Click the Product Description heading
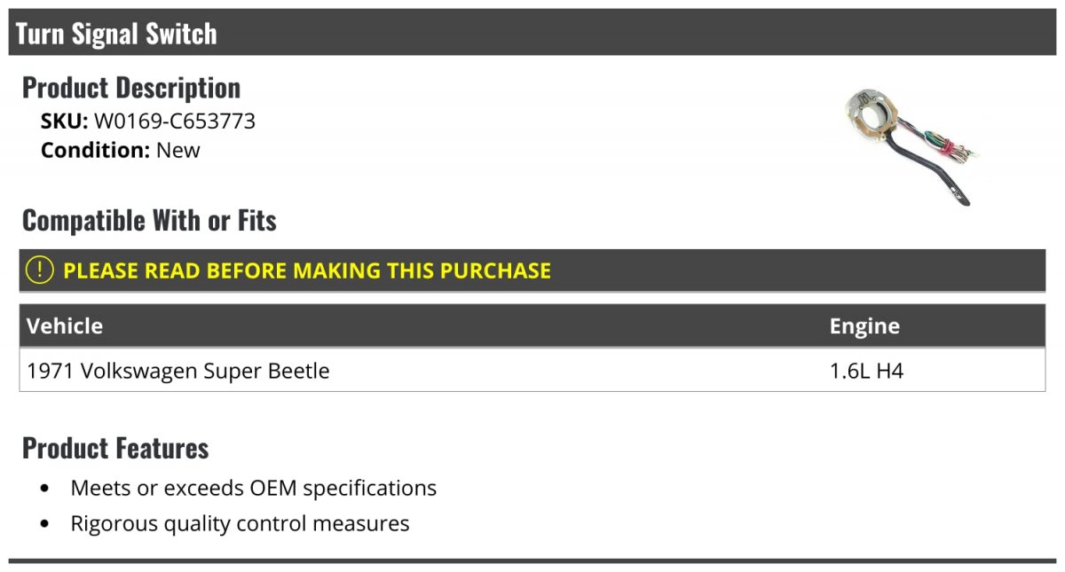The width and height of the screenshot is (1065, 572). [131, 87]
